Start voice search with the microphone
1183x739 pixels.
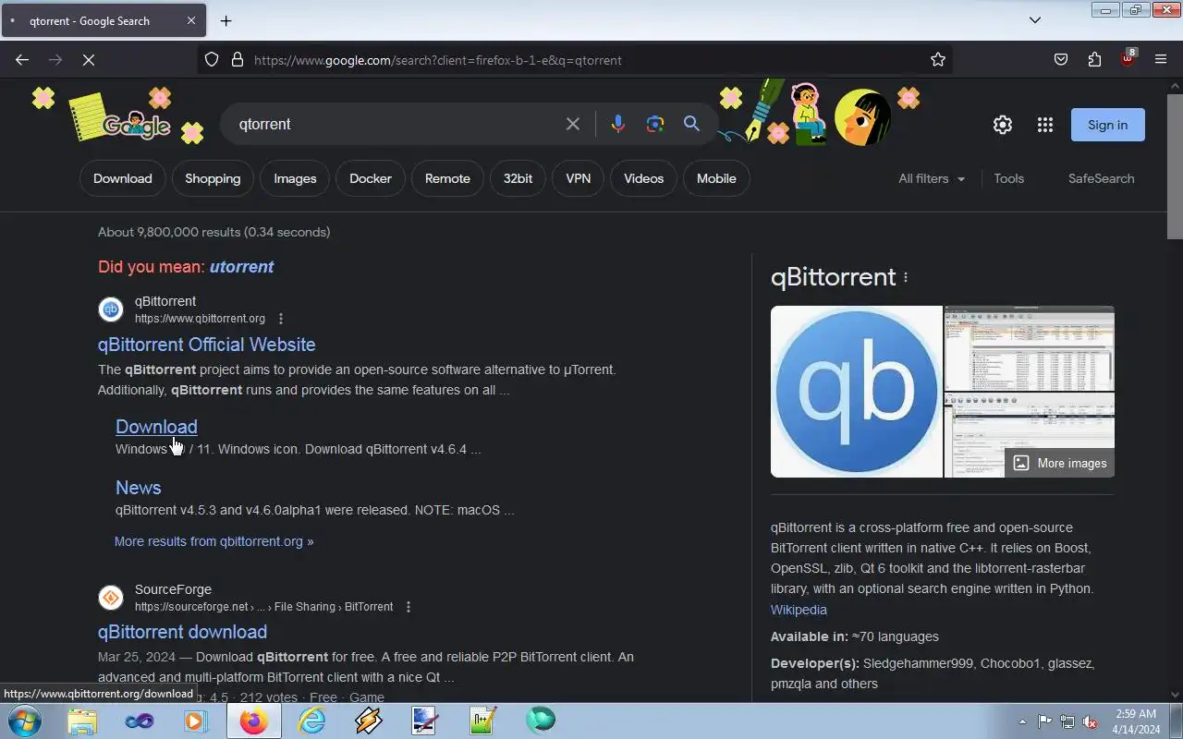click(x=618, y=124)
